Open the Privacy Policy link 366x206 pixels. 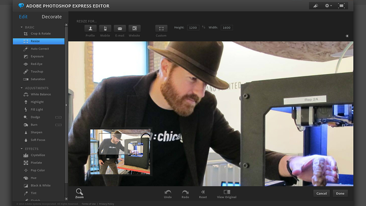point(107,204)
